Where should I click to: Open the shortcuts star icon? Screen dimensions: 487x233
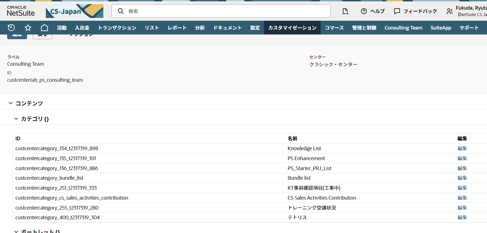tap(28, 28)
